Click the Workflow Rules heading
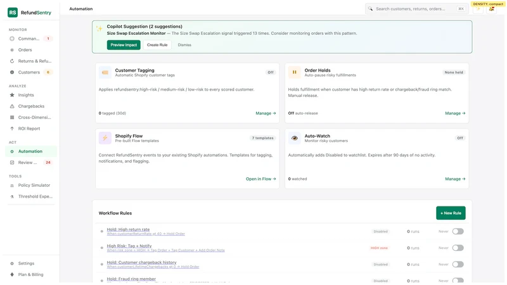 tap(115, 213)
